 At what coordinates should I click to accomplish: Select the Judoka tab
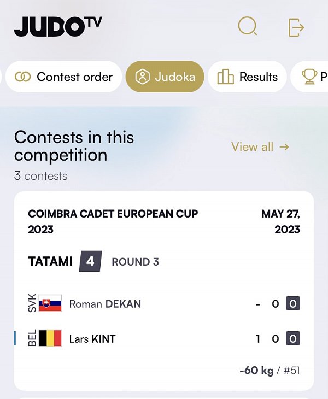coord(165,77)
